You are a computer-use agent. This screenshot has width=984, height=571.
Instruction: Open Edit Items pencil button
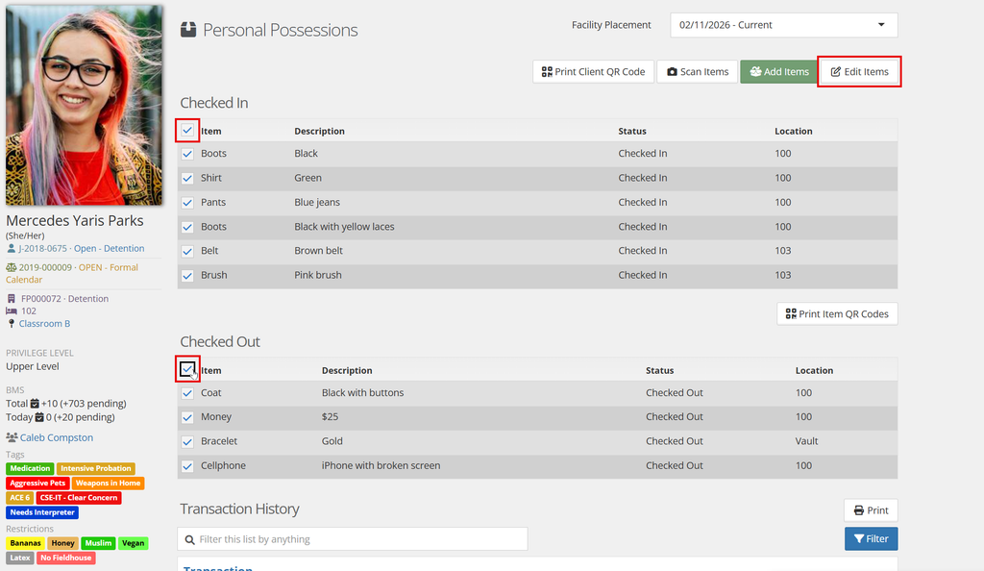coord(859,71)
